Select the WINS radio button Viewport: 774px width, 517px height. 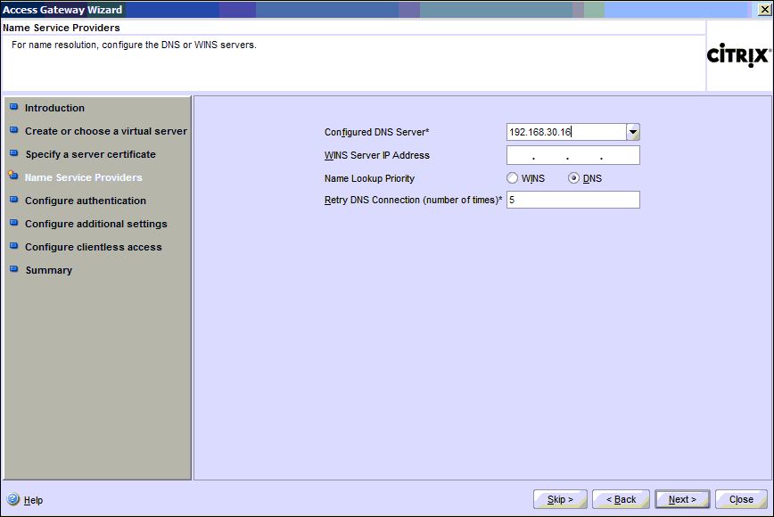point(513,178)
